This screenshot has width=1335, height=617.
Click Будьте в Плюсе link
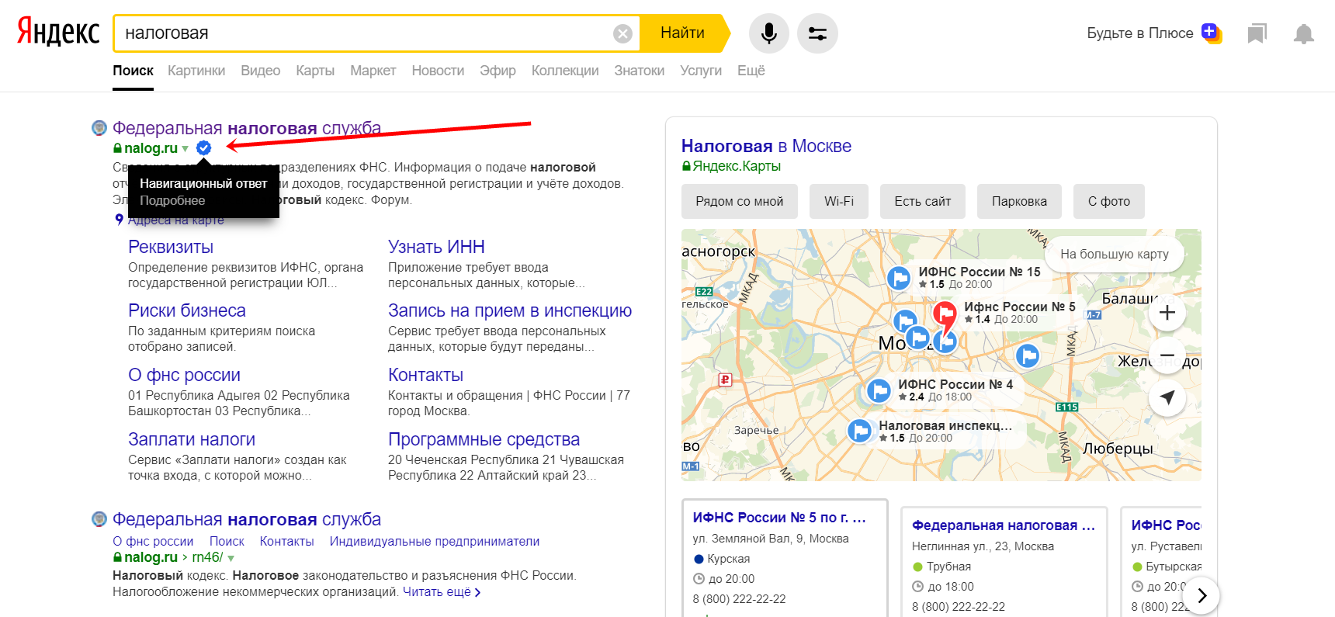point(1140,33)
